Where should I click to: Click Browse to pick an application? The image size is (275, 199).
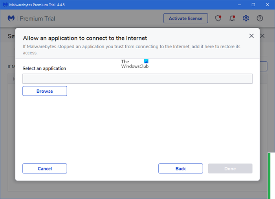pyautogui.click(x=45, y=91)
